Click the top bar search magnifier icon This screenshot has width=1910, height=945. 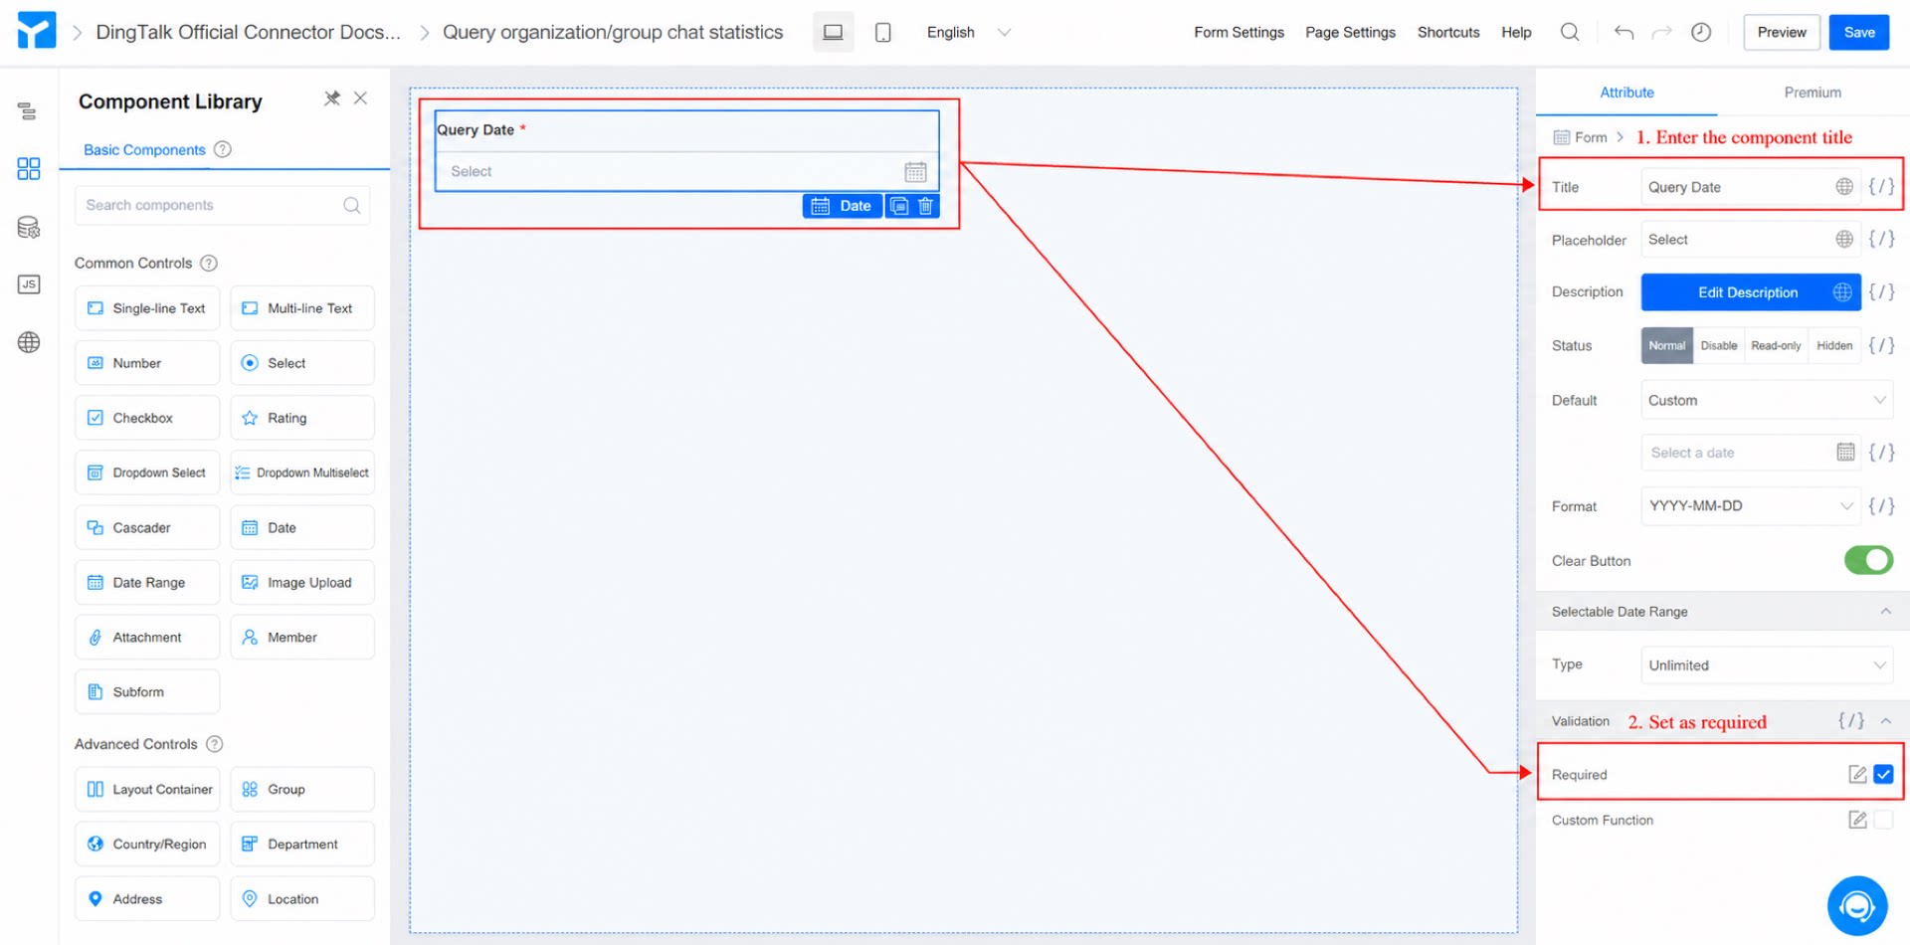(x=1570, y=32)
